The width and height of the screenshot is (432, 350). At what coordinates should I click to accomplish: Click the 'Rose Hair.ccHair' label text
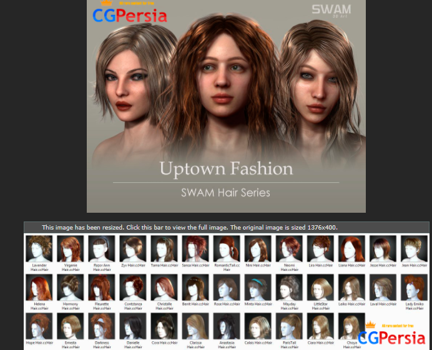coord(227,304)
